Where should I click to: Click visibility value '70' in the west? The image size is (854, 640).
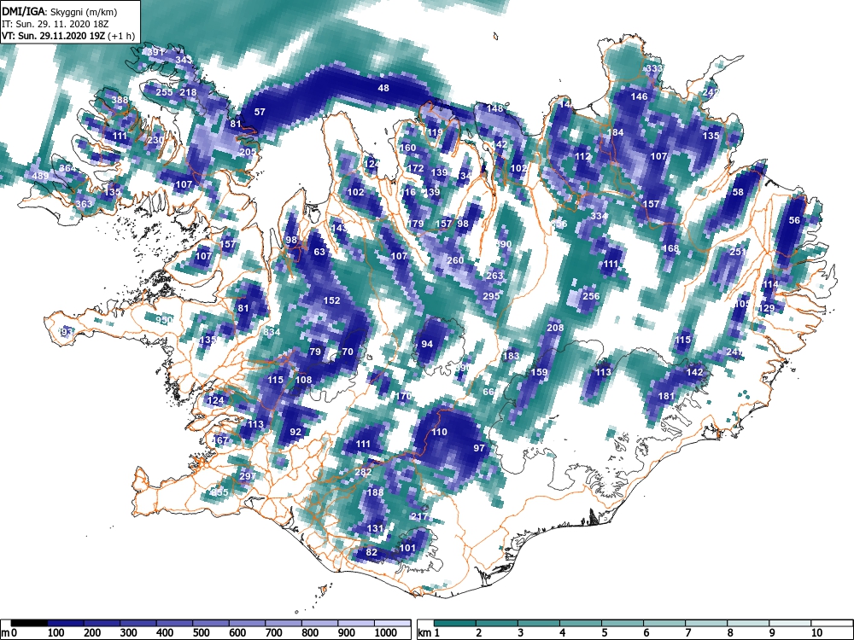point(348,352)
